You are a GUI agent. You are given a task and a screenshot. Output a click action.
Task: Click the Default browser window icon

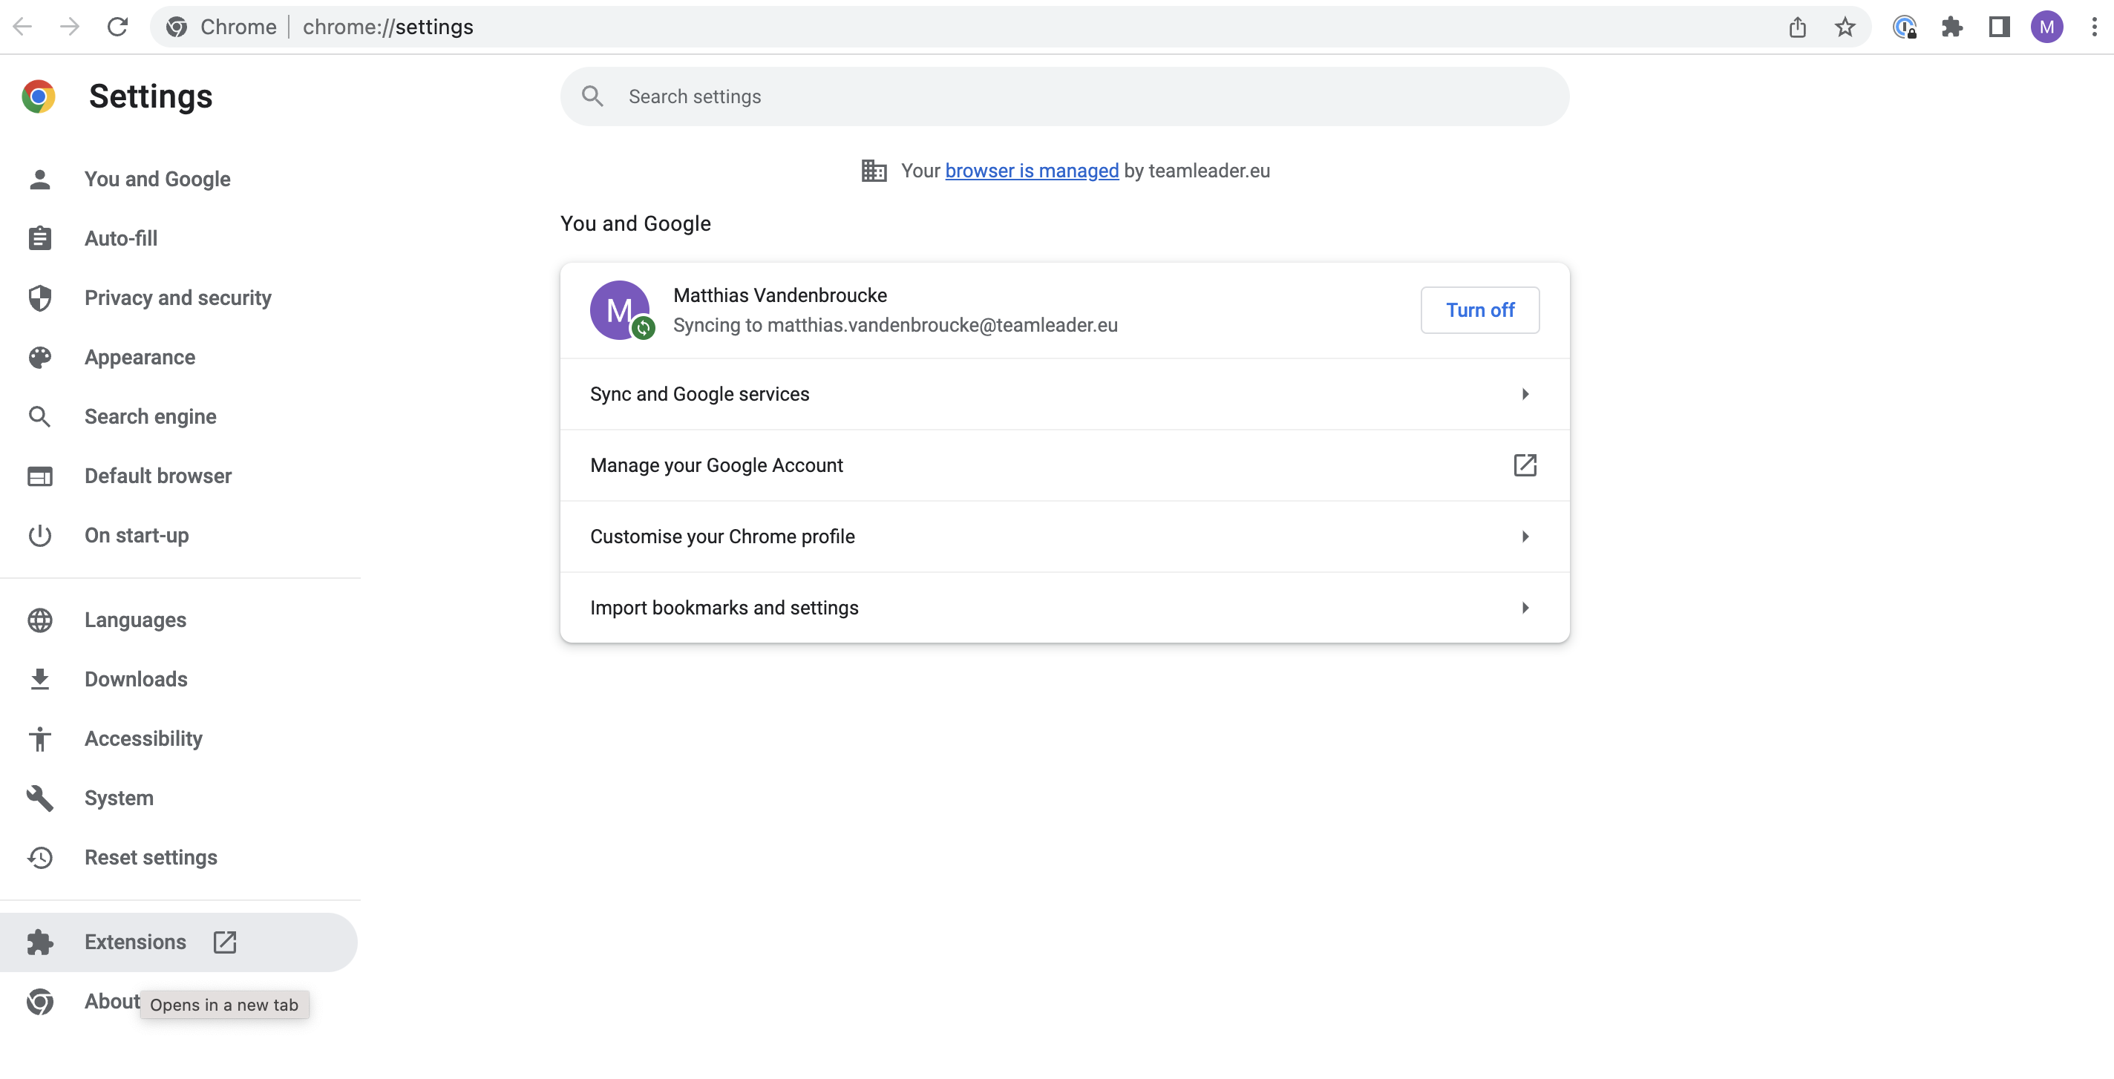pos(40,476)
